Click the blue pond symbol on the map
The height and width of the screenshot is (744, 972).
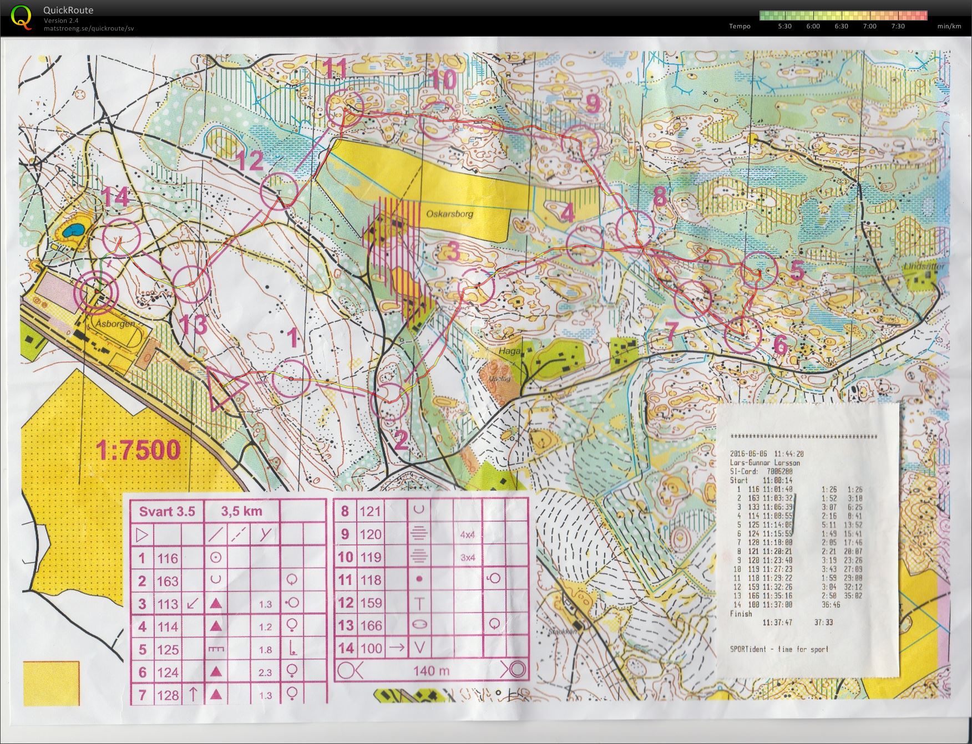(x=73, y=230)
